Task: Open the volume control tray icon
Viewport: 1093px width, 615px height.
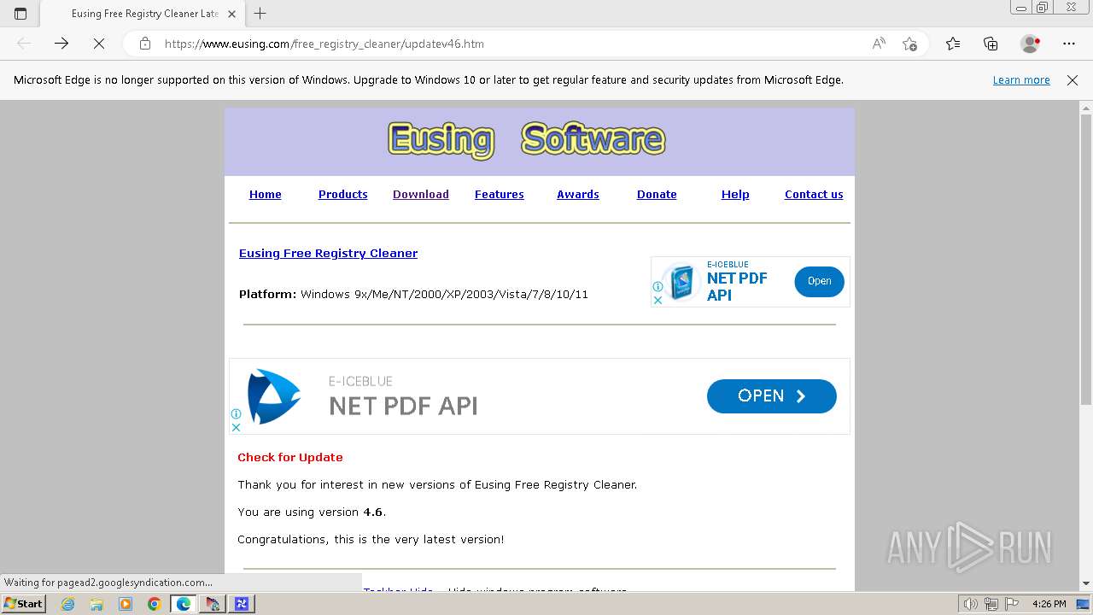Action: 970,604
